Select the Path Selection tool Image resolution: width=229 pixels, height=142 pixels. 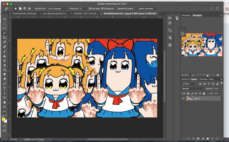coord(4,93)
